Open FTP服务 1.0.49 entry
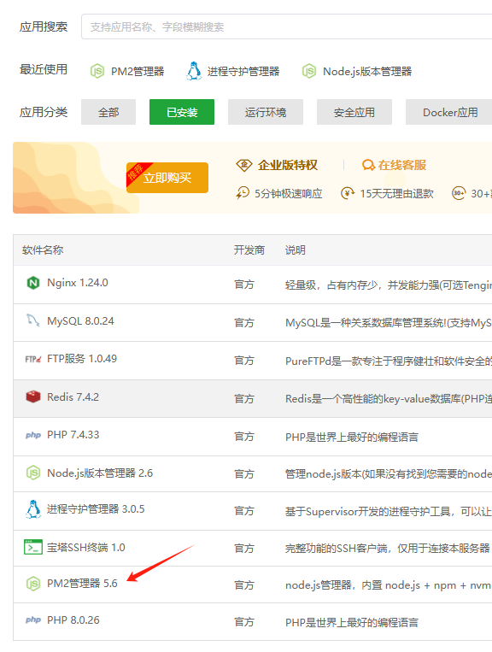Screen dimensions: 492x652 pyautogui.click(x=82, y=358)
